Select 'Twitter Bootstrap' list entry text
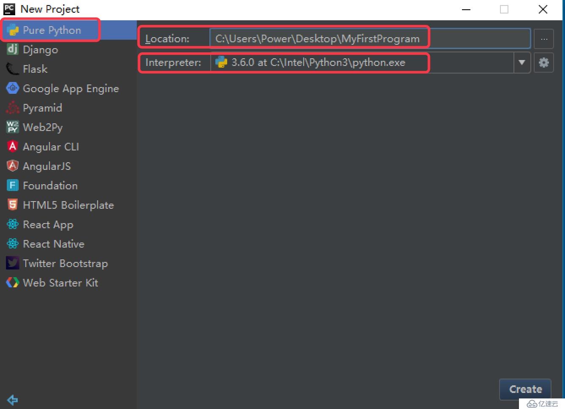The height and width of the screenshot is (409, 565). [65, 264]
